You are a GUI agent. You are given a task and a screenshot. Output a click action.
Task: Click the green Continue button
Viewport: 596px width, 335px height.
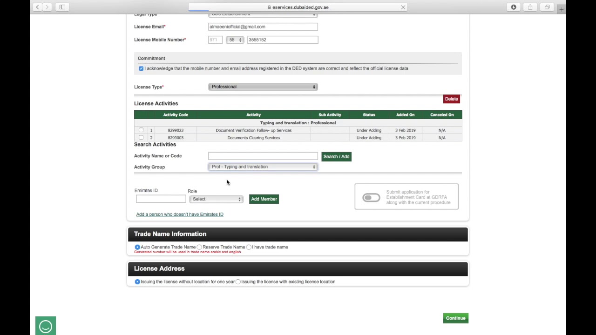pos(455,318)
